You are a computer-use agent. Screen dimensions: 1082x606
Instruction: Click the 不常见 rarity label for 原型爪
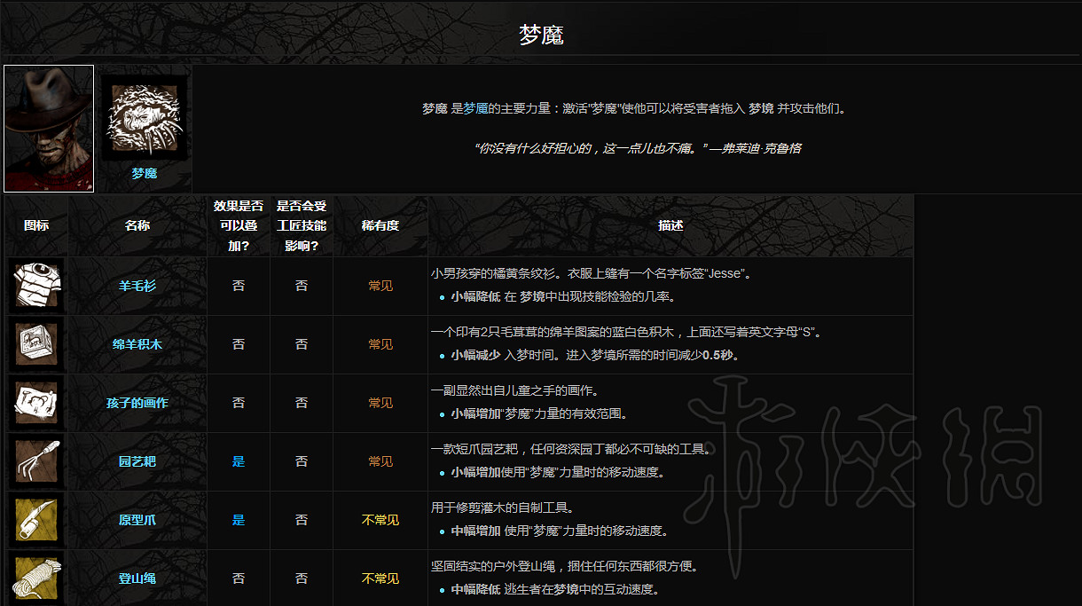click(380, 520)
